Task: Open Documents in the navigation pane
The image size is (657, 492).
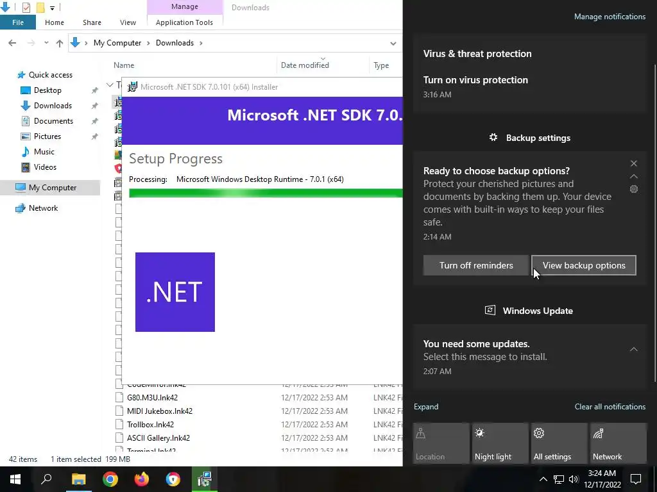Action: pos(53,121)
